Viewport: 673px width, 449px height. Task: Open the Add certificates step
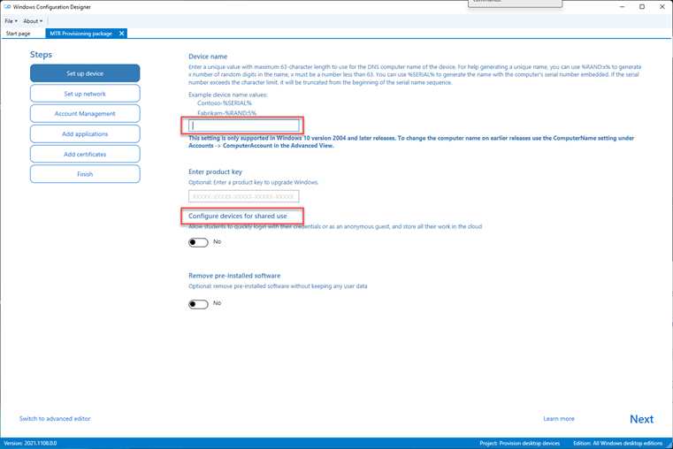(x=85, y=154)
